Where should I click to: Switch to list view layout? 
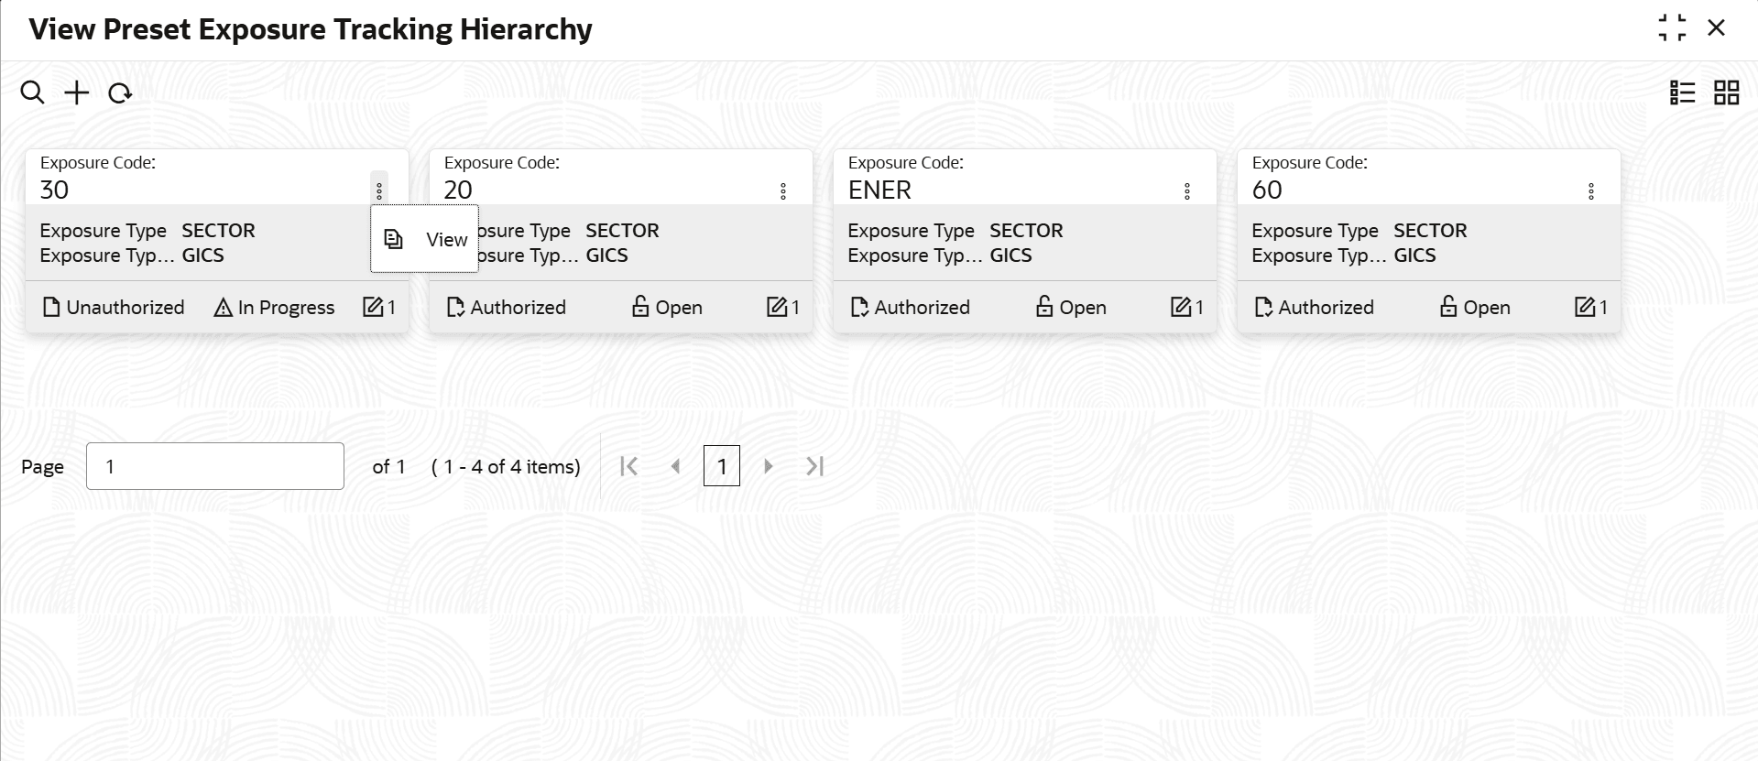(1682, 92)
